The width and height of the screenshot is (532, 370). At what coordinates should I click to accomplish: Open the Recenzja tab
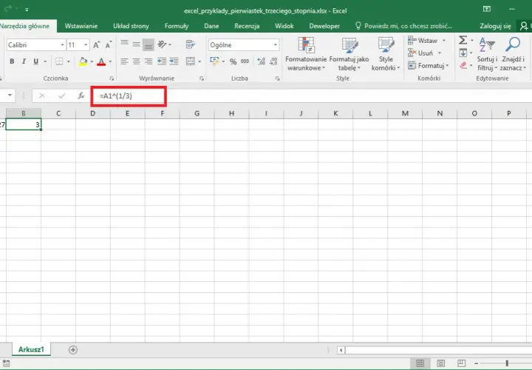pos(247,26)
